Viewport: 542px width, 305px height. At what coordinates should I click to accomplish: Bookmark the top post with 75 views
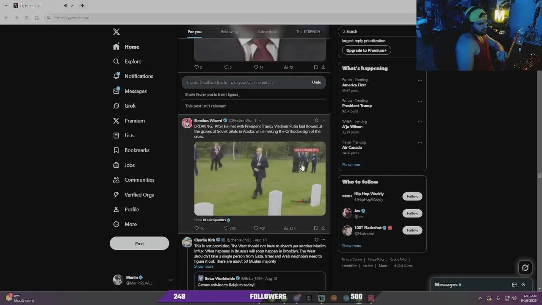[x=315, y=67]
